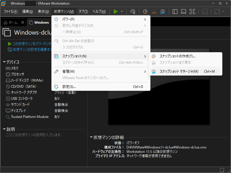Open stretch options dropdown arrow
This screenshot has height=173, width=231.
pos(223,12)
